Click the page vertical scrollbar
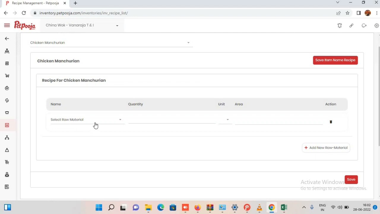The width and height of the screenshot is (380, 214). (x=379, y=97)
